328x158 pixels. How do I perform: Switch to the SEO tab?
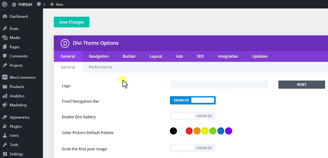(200, 56)
